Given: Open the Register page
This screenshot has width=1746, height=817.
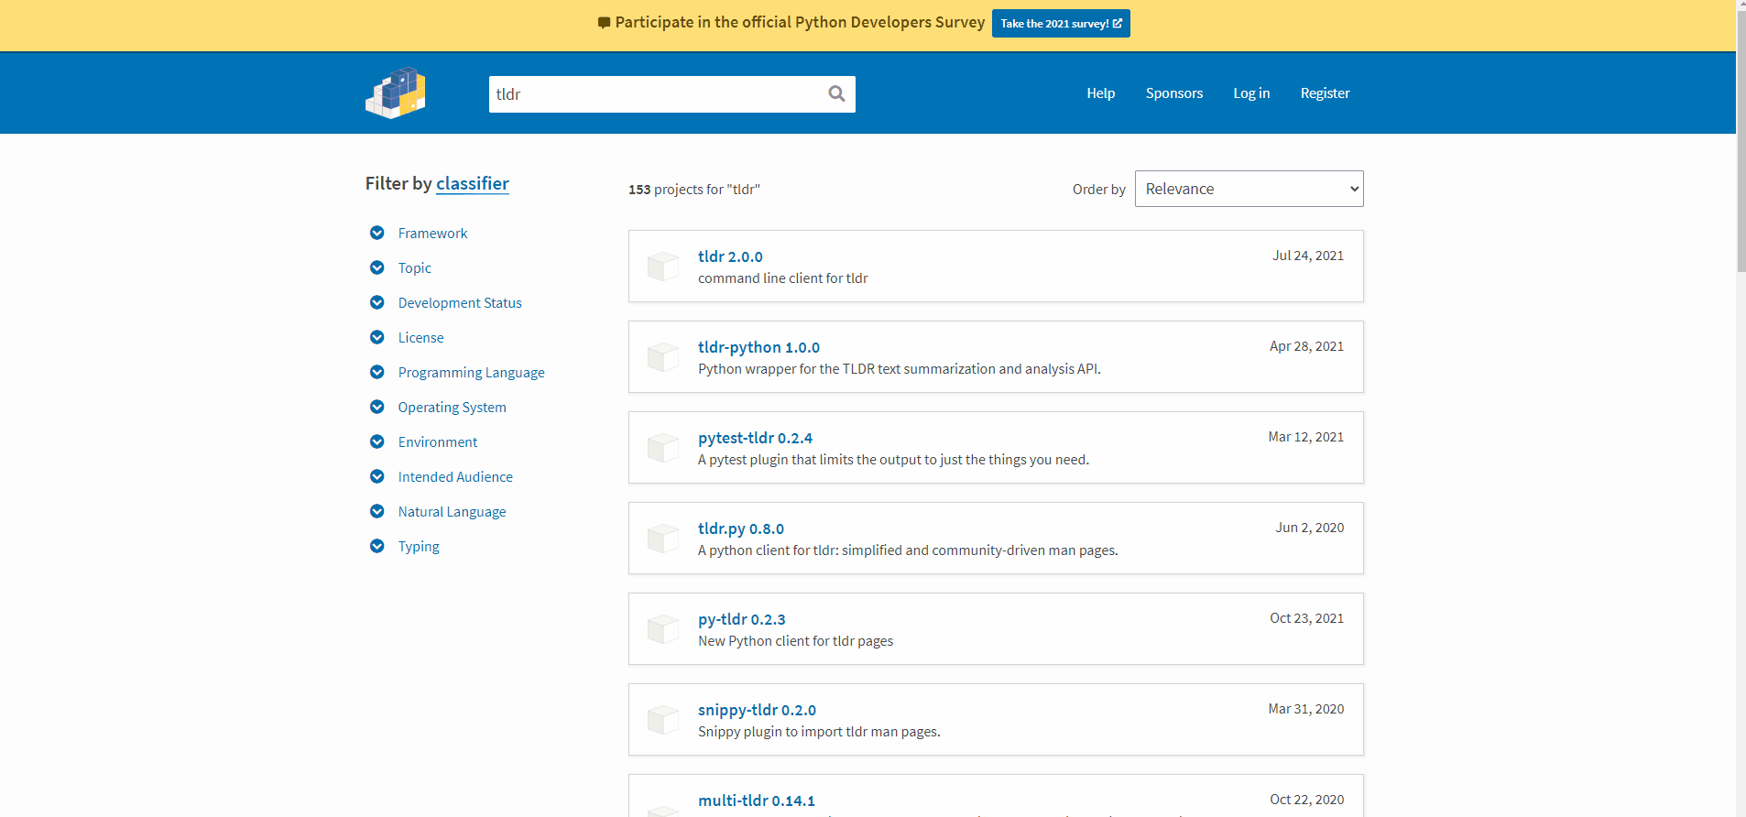Looking at the screenshot, I should pyautogui.click(x=1325, y=93).
